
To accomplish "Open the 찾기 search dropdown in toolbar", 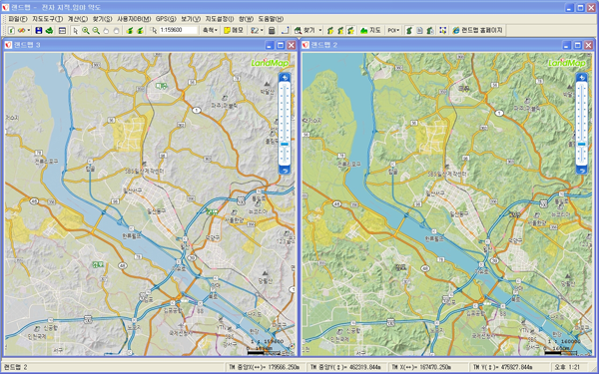I will tap(307, 30).
